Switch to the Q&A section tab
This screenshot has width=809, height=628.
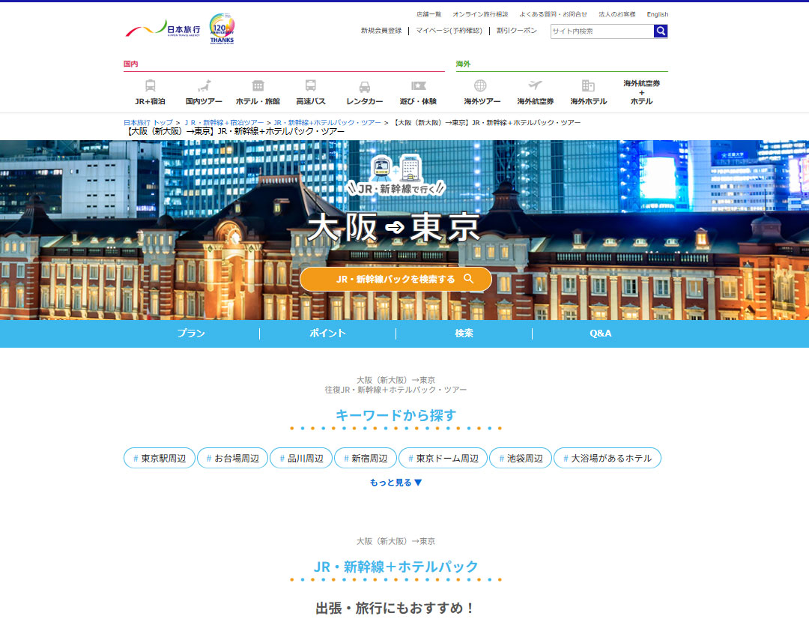(x=599, y=333)
